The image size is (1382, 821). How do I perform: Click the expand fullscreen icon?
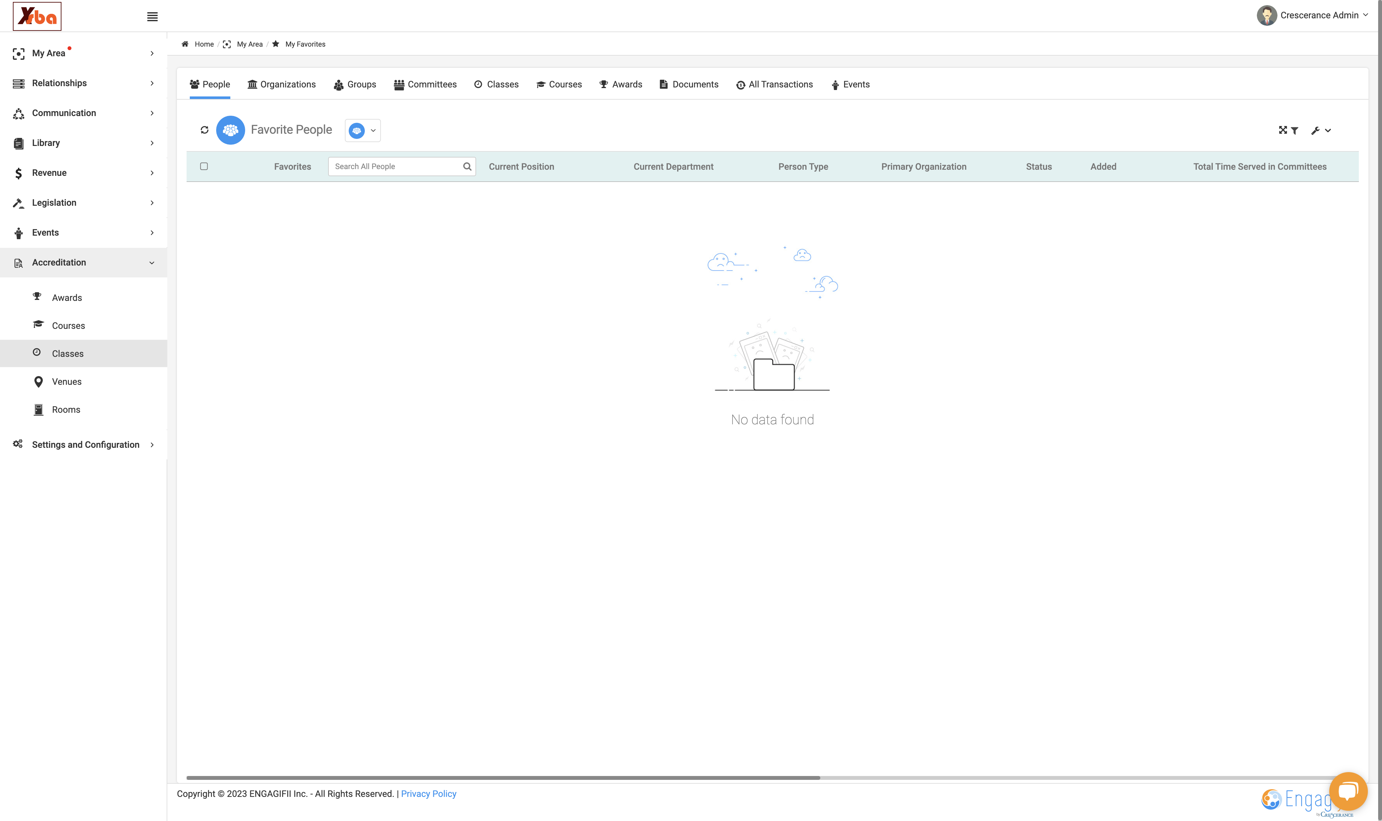point(1282,130)
